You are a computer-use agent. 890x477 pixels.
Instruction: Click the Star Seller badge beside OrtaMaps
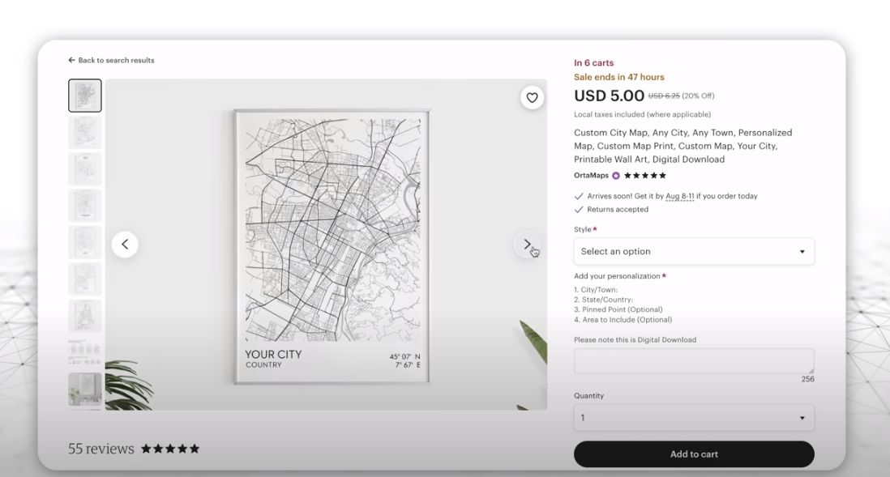pos(616,176)
